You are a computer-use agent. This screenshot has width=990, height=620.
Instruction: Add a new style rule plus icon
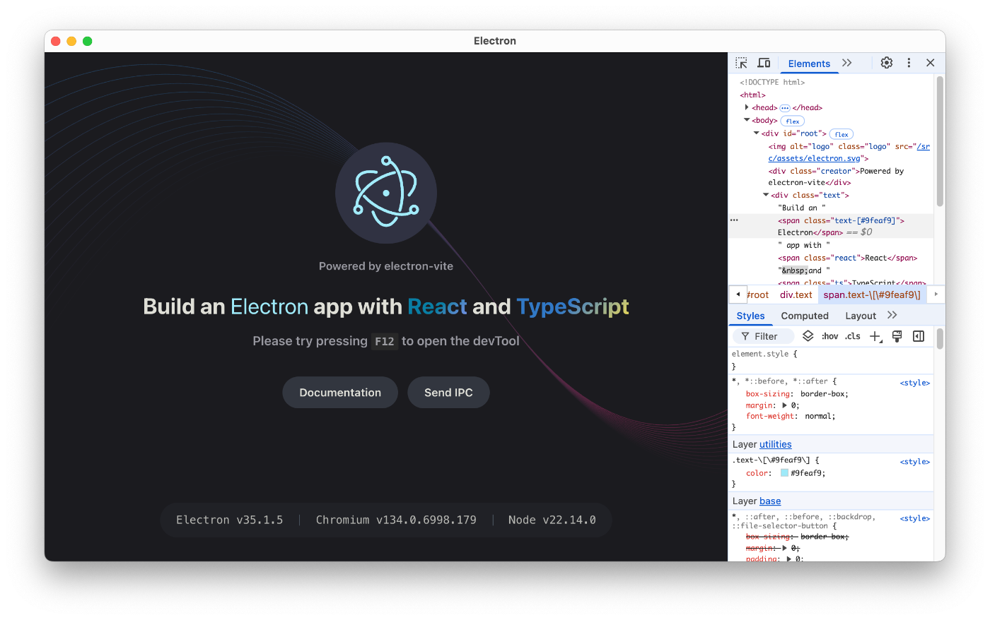click(x=875, y=336)
